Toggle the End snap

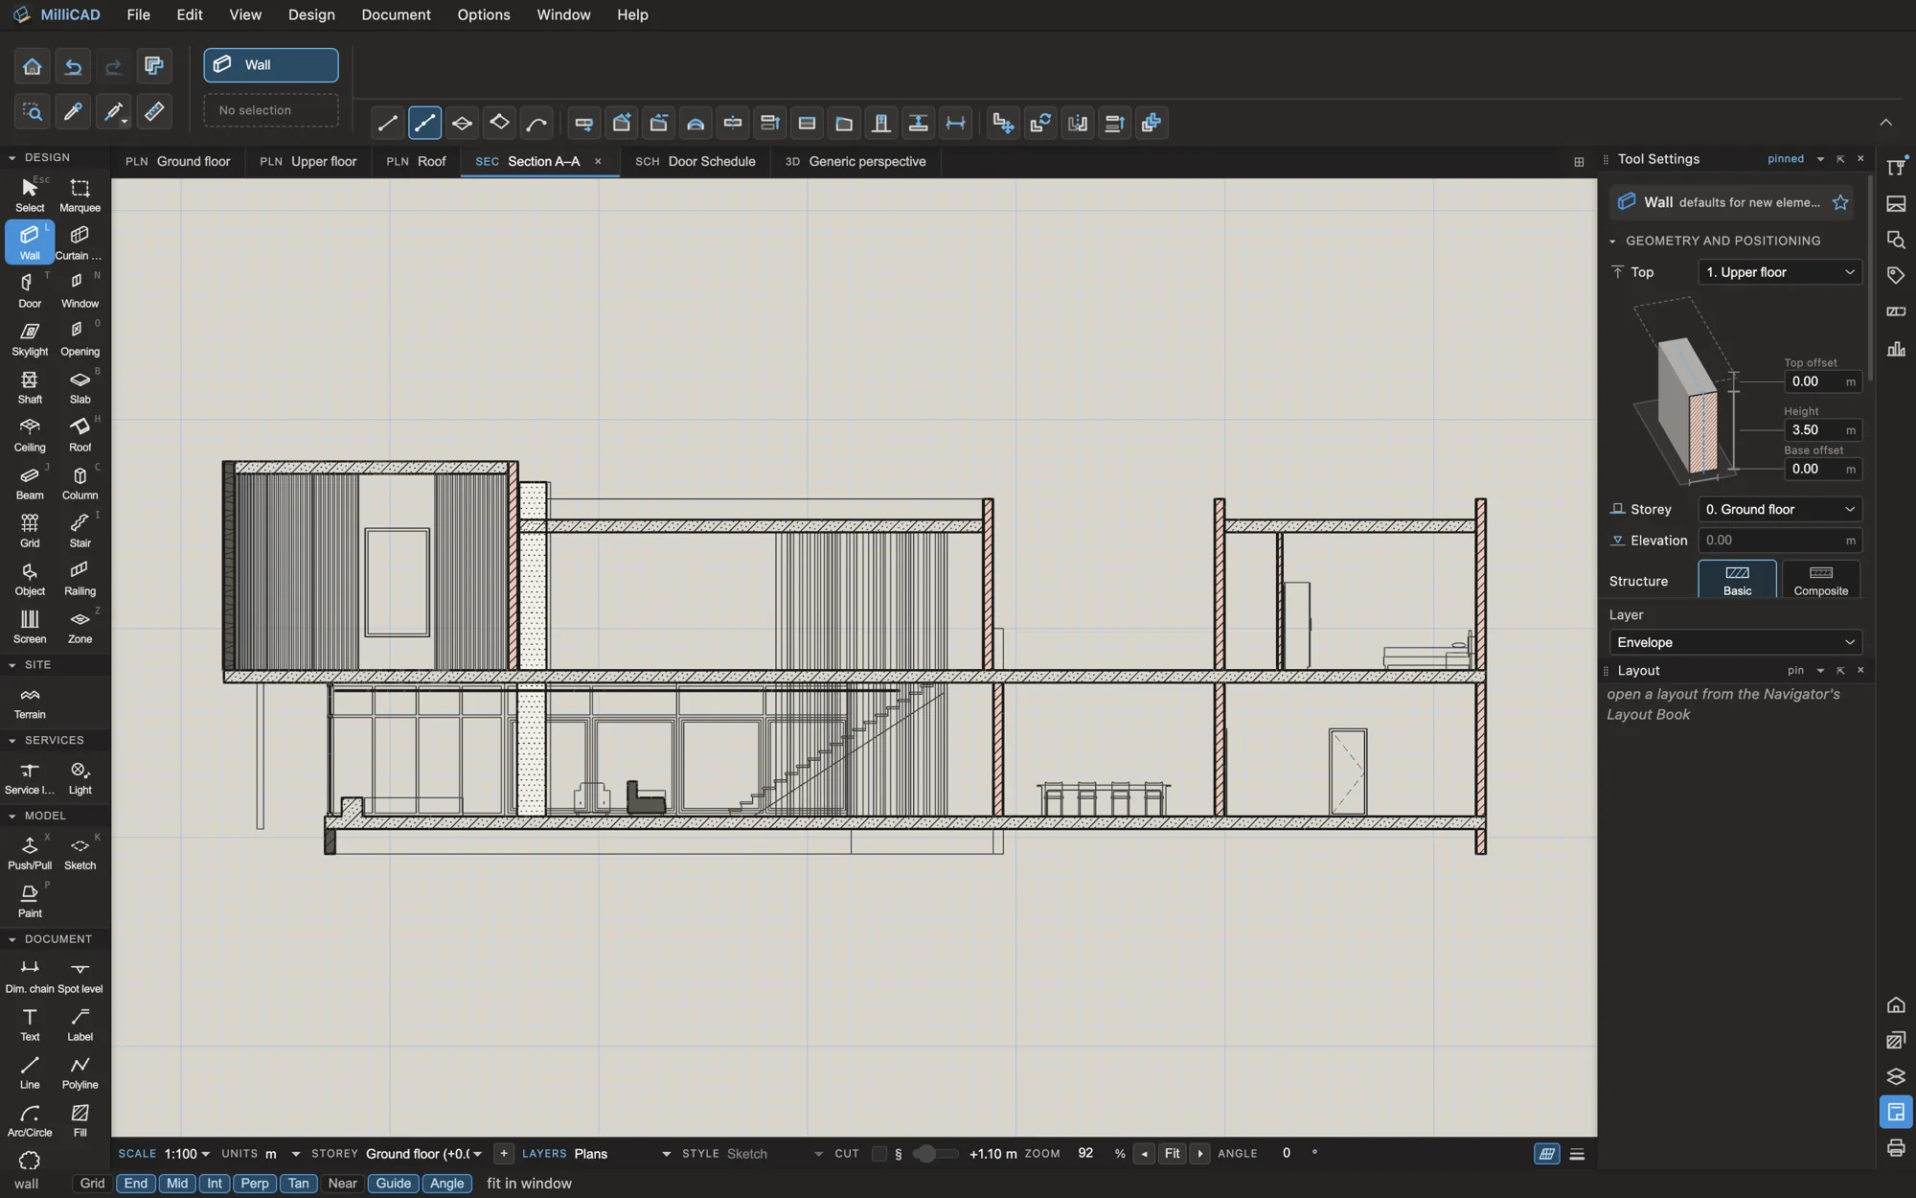click(x=136, y=1184)
